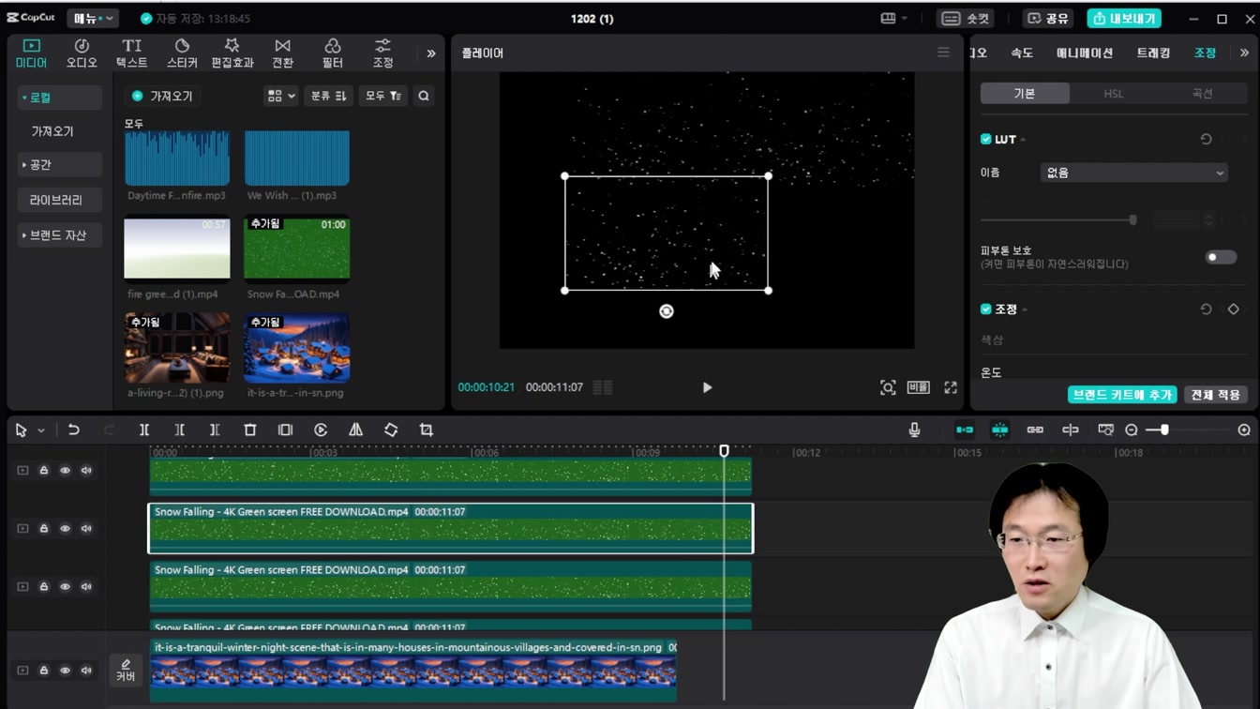Click 가져오기 import button in media panel

click(x=162, y=96)
